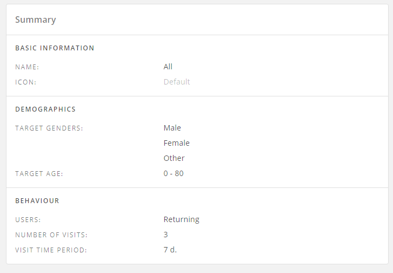Select the Other gender value
The image size is (393, 273).
coord(174,158)
